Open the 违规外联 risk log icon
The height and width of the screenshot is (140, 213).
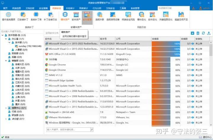point(100,16)
